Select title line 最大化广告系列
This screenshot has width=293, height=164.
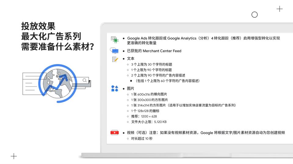tap(51, 36)
